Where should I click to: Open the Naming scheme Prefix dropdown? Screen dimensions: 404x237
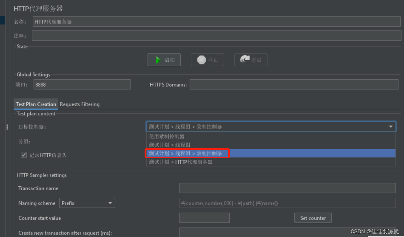[x=87, y=203]
